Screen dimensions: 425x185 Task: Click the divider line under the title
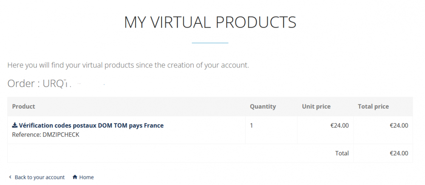click(210, 43)
